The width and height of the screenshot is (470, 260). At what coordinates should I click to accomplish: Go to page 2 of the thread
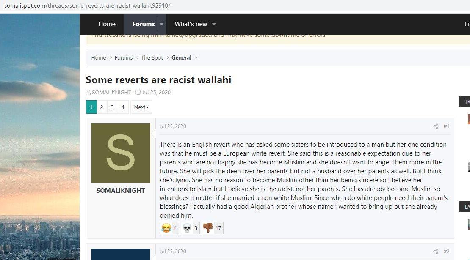tap(102, 107)
